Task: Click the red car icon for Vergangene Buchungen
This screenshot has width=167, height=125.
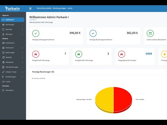Action: coord(121,54)
